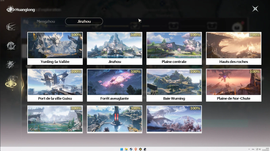
Task: Select the golden dragon emblem in the sidebar
Action: point(11,83)
